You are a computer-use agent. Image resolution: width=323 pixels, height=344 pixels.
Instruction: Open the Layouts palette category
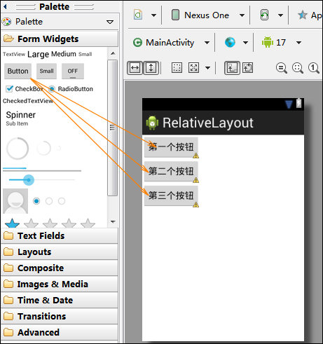tap(60, 252)
